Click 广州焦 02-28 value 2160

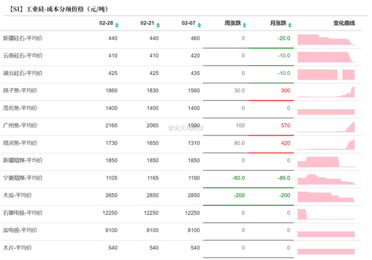coord(112,125)
